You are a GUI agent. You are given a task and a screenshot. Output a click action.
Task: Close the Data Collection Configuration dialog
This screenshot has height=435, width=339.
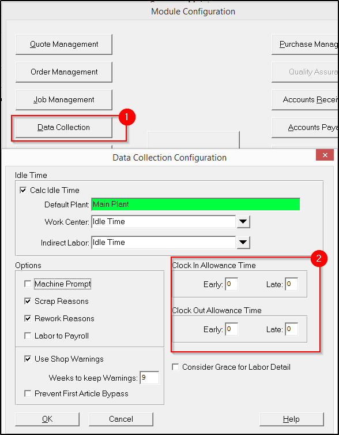tap(325, 155)
